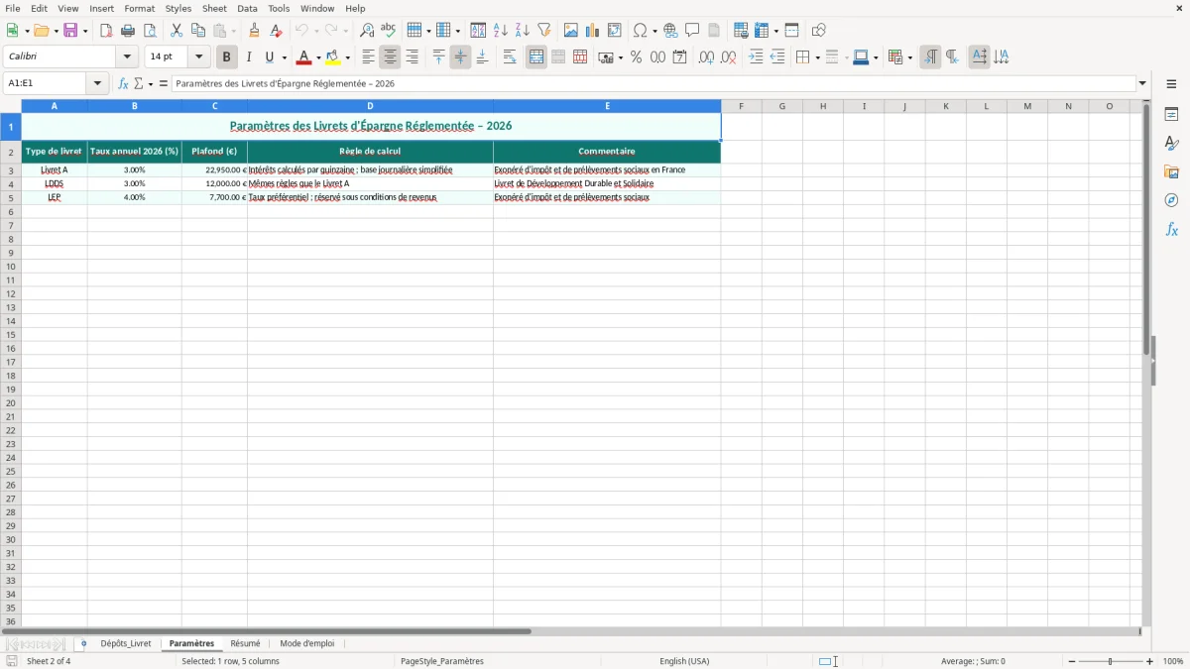Open the sidebar Navigator compass icon
1190x669 pixels.
coord(1171,200)
